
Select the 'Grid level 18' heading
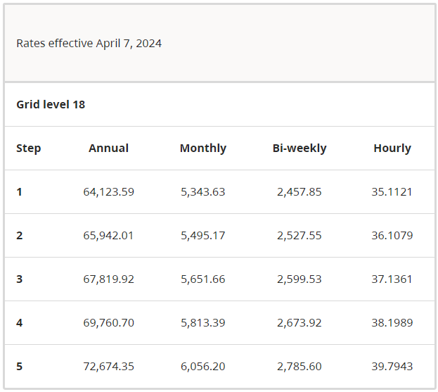point(51,104)
